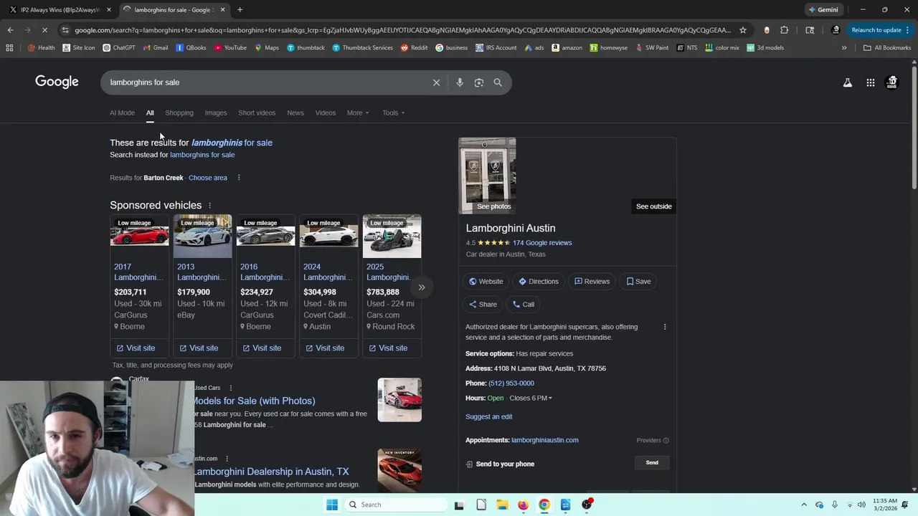
Task: Expand the business hours dropdown
Action: pyautogui.click(x=531, y=398)
